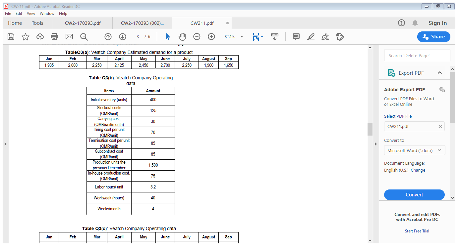Open the Start Free Trial link
This screenshot has width=458, height=246.
(x=417, y=231)
